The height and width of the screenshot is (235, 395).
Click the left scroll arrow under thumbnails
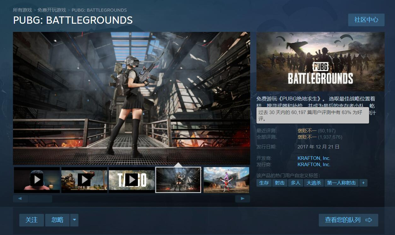point(20,199)
